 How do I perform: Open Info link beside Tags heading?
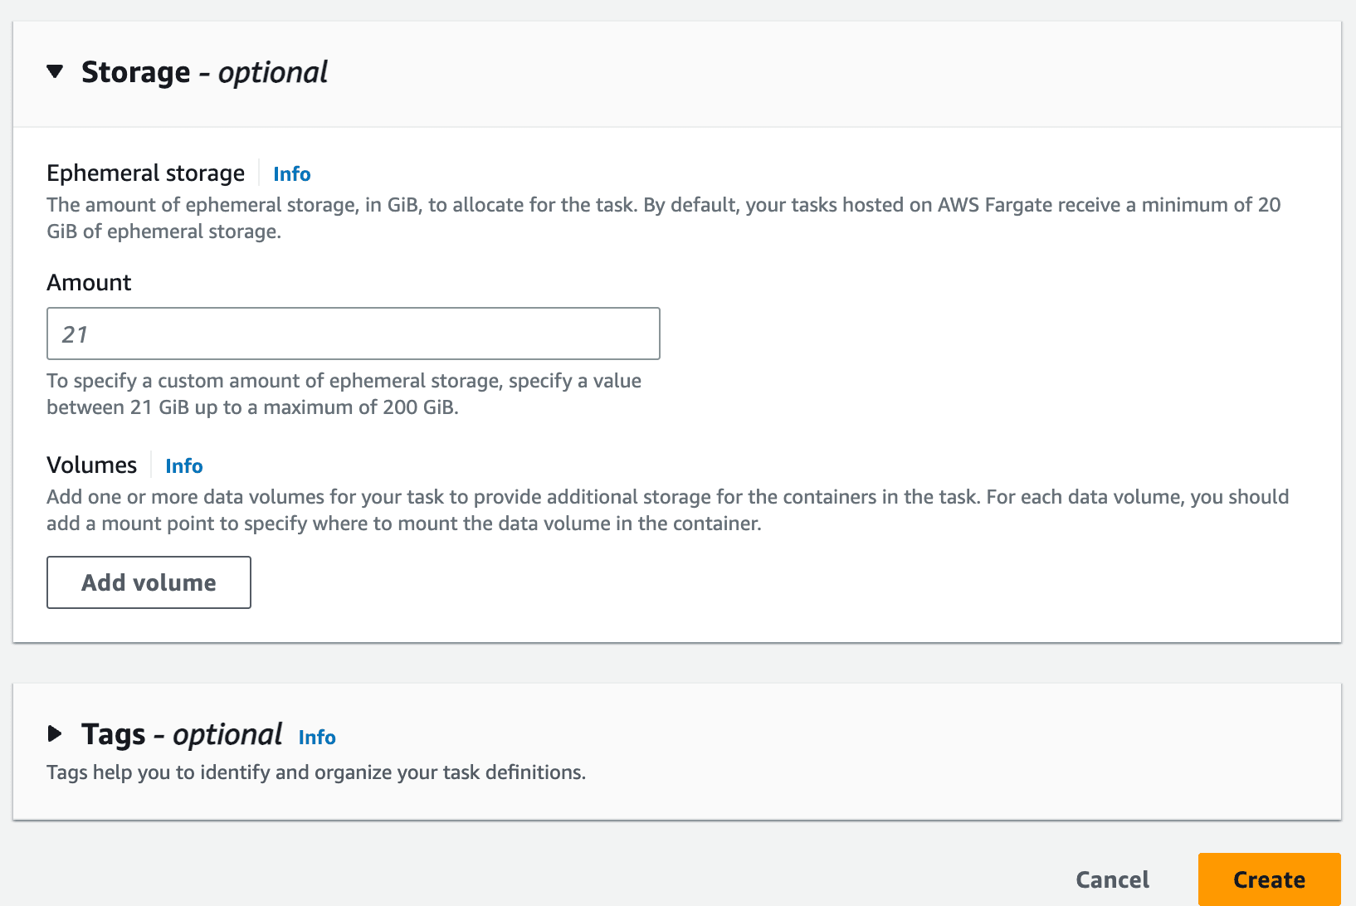coord(316,738)
